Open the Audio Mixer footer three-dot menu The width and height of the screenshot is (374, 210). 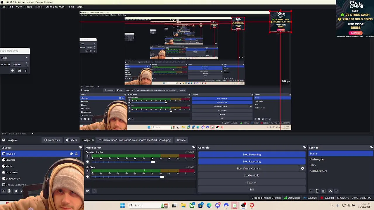94,191
